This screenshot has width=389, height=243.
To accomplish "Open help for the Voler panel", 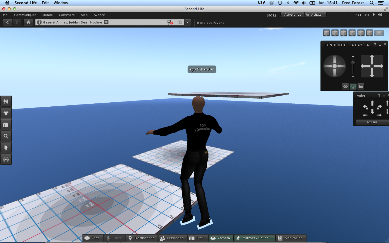I will point(379,95).
